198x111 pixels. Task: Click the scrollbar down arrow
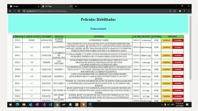pyautogui.click(x=190, y=101)
